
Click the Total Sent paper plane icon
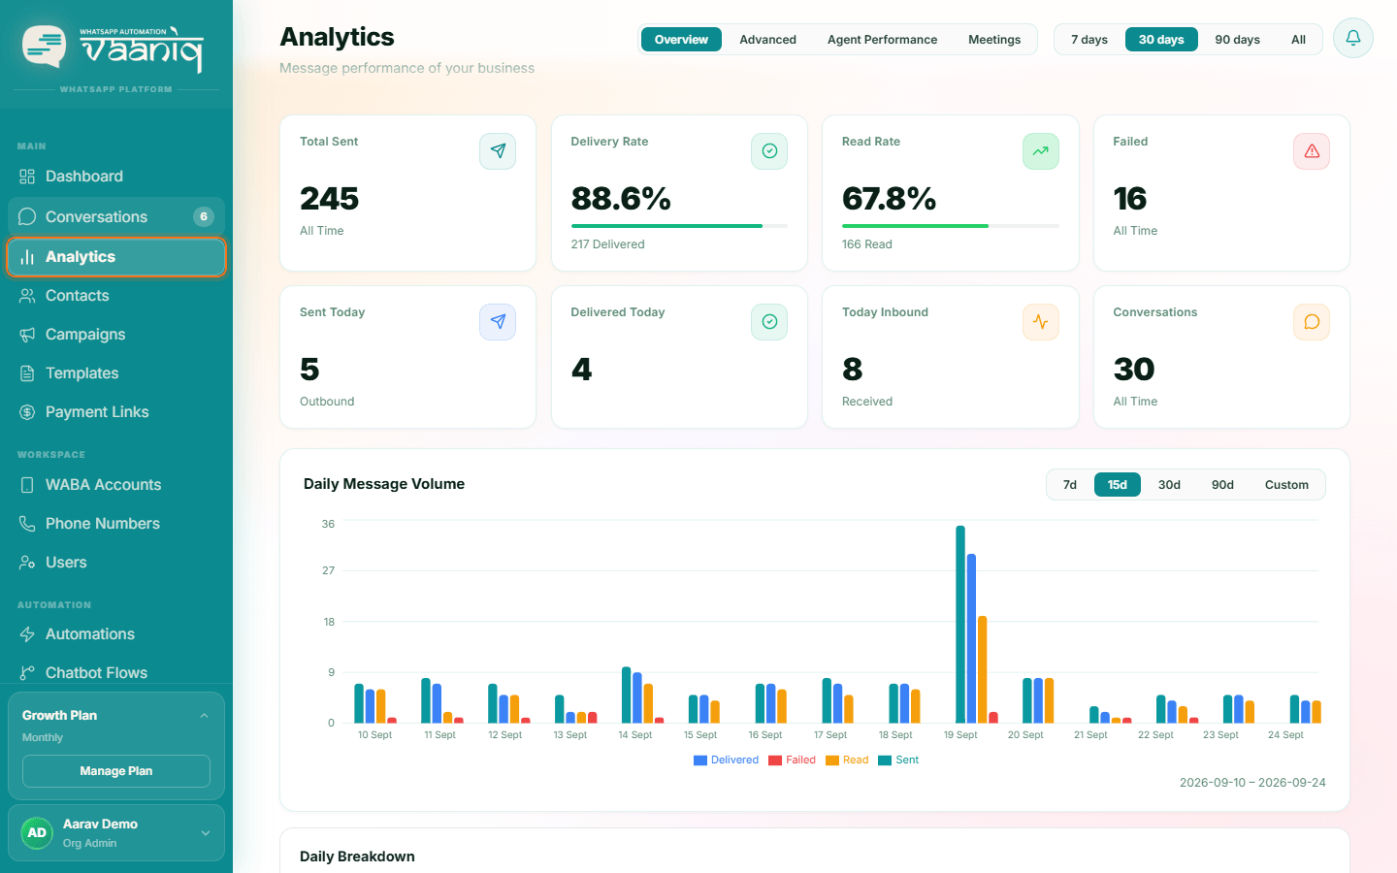point(498,151)
